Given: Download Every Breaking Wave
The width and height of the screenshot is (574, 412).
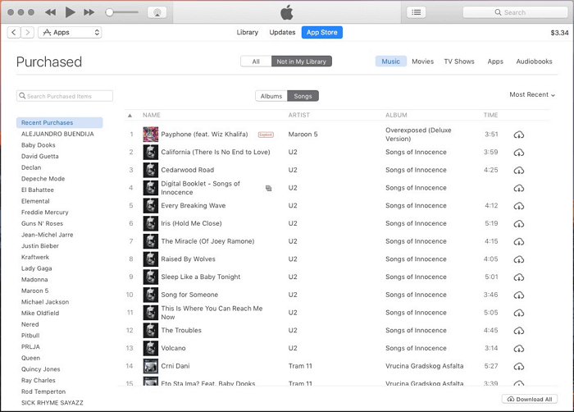Looking at the screenshot, I should tap(519, 206).
